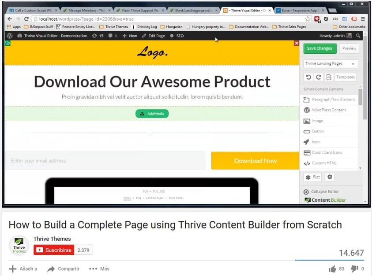
Task: Click the Download Now button
Action: 255,161
